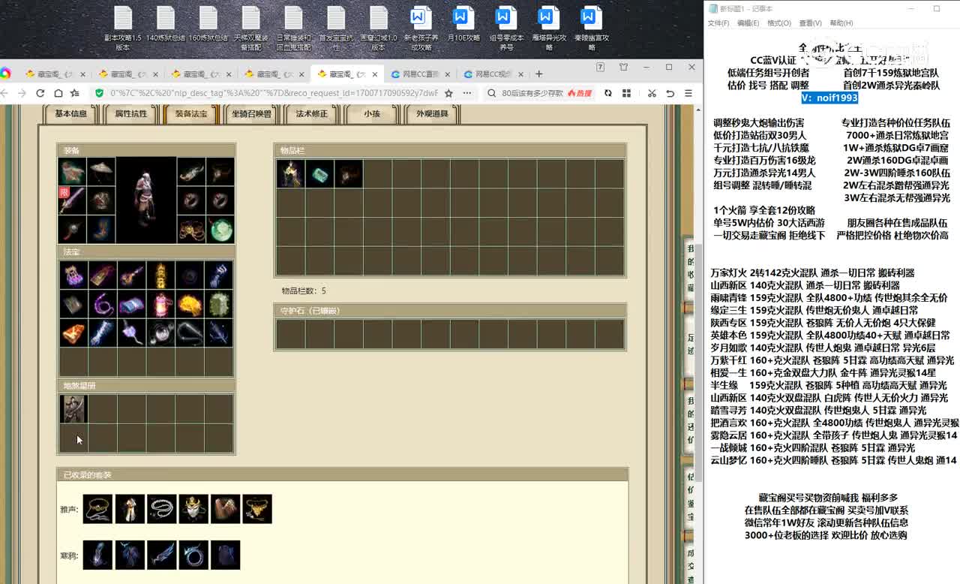
Task: Click the line 陕西专区 159克火混队 in Notepad
Action: tap(823, 323)
